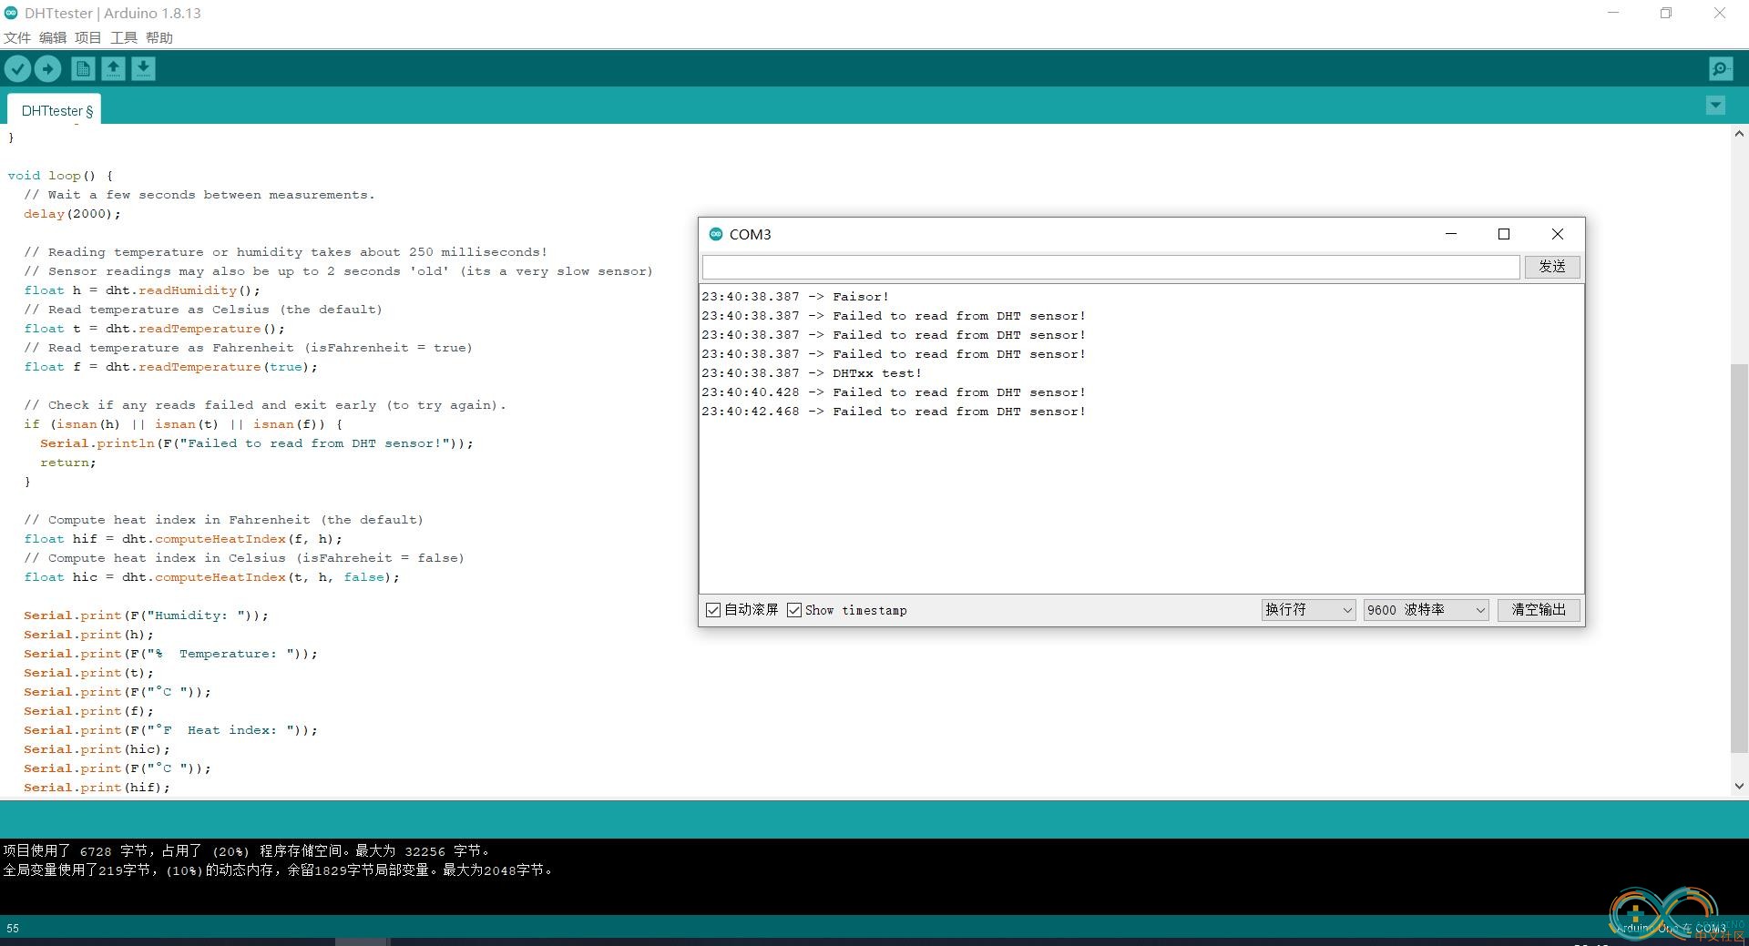Click the 'float hic' heat index line
This screenshot has width=1749, height=946.
(211, 577)
